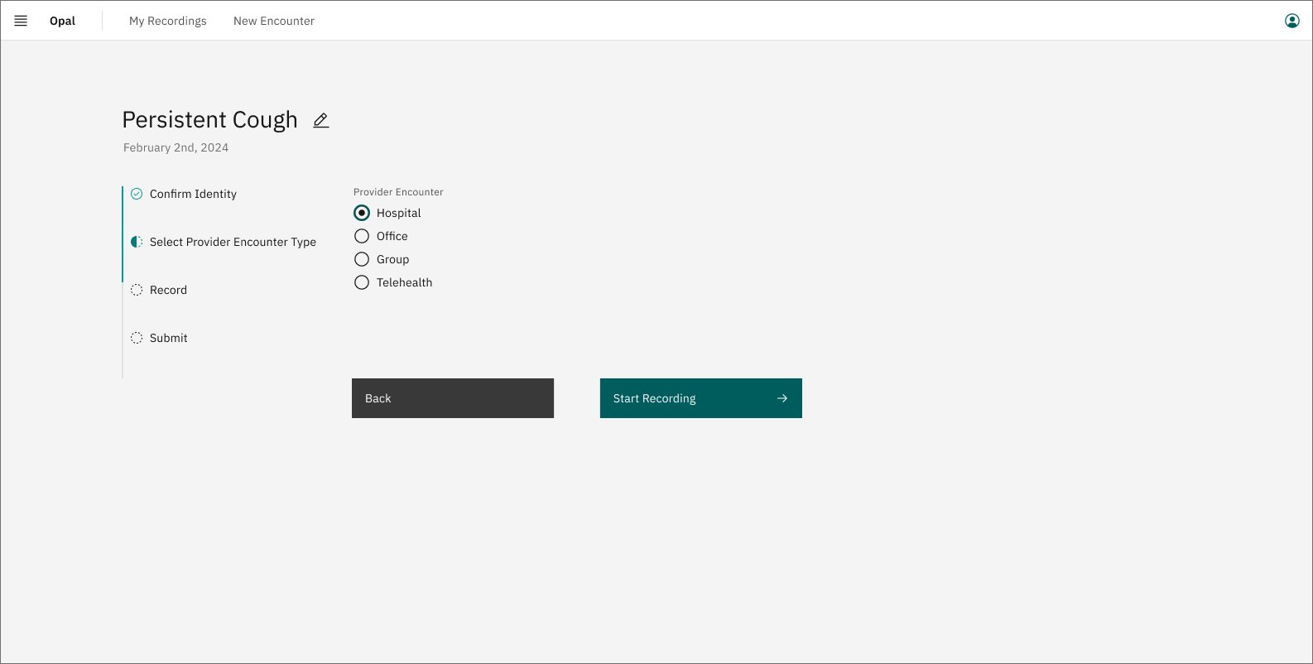Click the dashed circle Record step icon
1313x664 pixels.
[137, 290]
